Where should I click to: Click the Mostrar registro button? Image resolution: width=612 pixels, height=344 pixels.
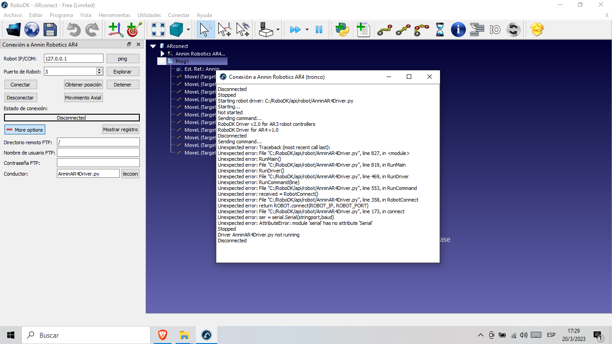coord(121,129)
